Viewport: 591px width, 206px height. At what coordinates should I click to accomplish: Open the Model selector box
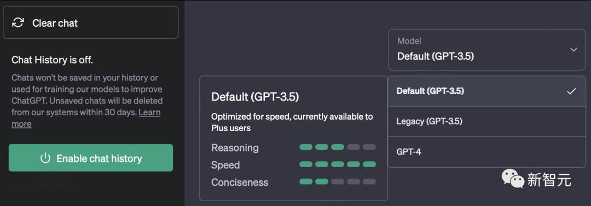[486, 50]
